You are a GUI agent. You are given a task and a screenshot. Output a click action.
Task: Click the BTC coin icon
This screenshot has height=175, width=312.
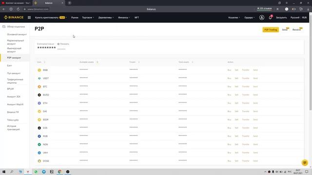point(39,87)
